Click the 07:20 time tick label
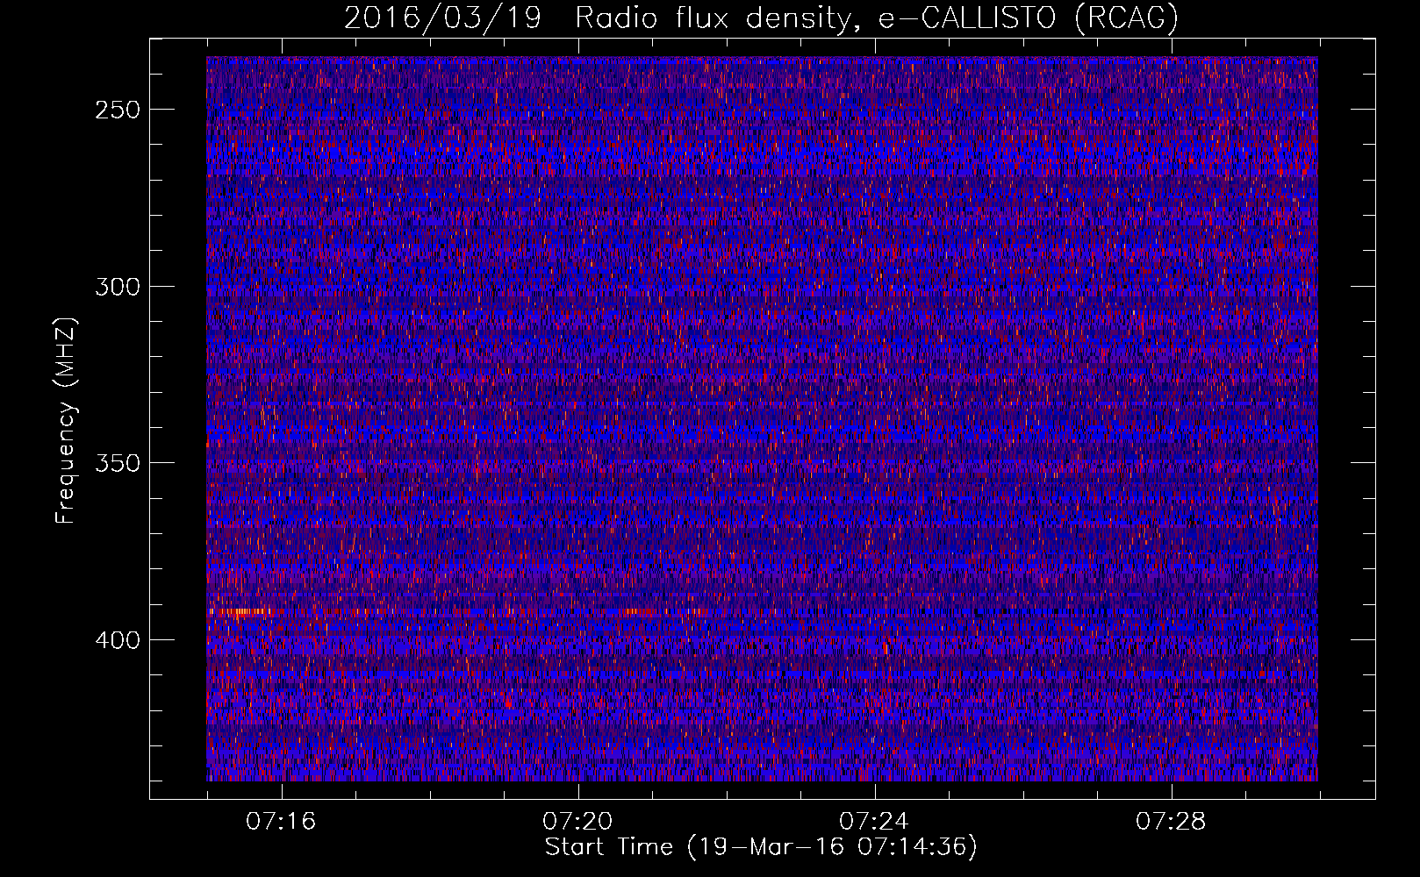This screenshot has width=1420, height=877. [x=577, y=822]
